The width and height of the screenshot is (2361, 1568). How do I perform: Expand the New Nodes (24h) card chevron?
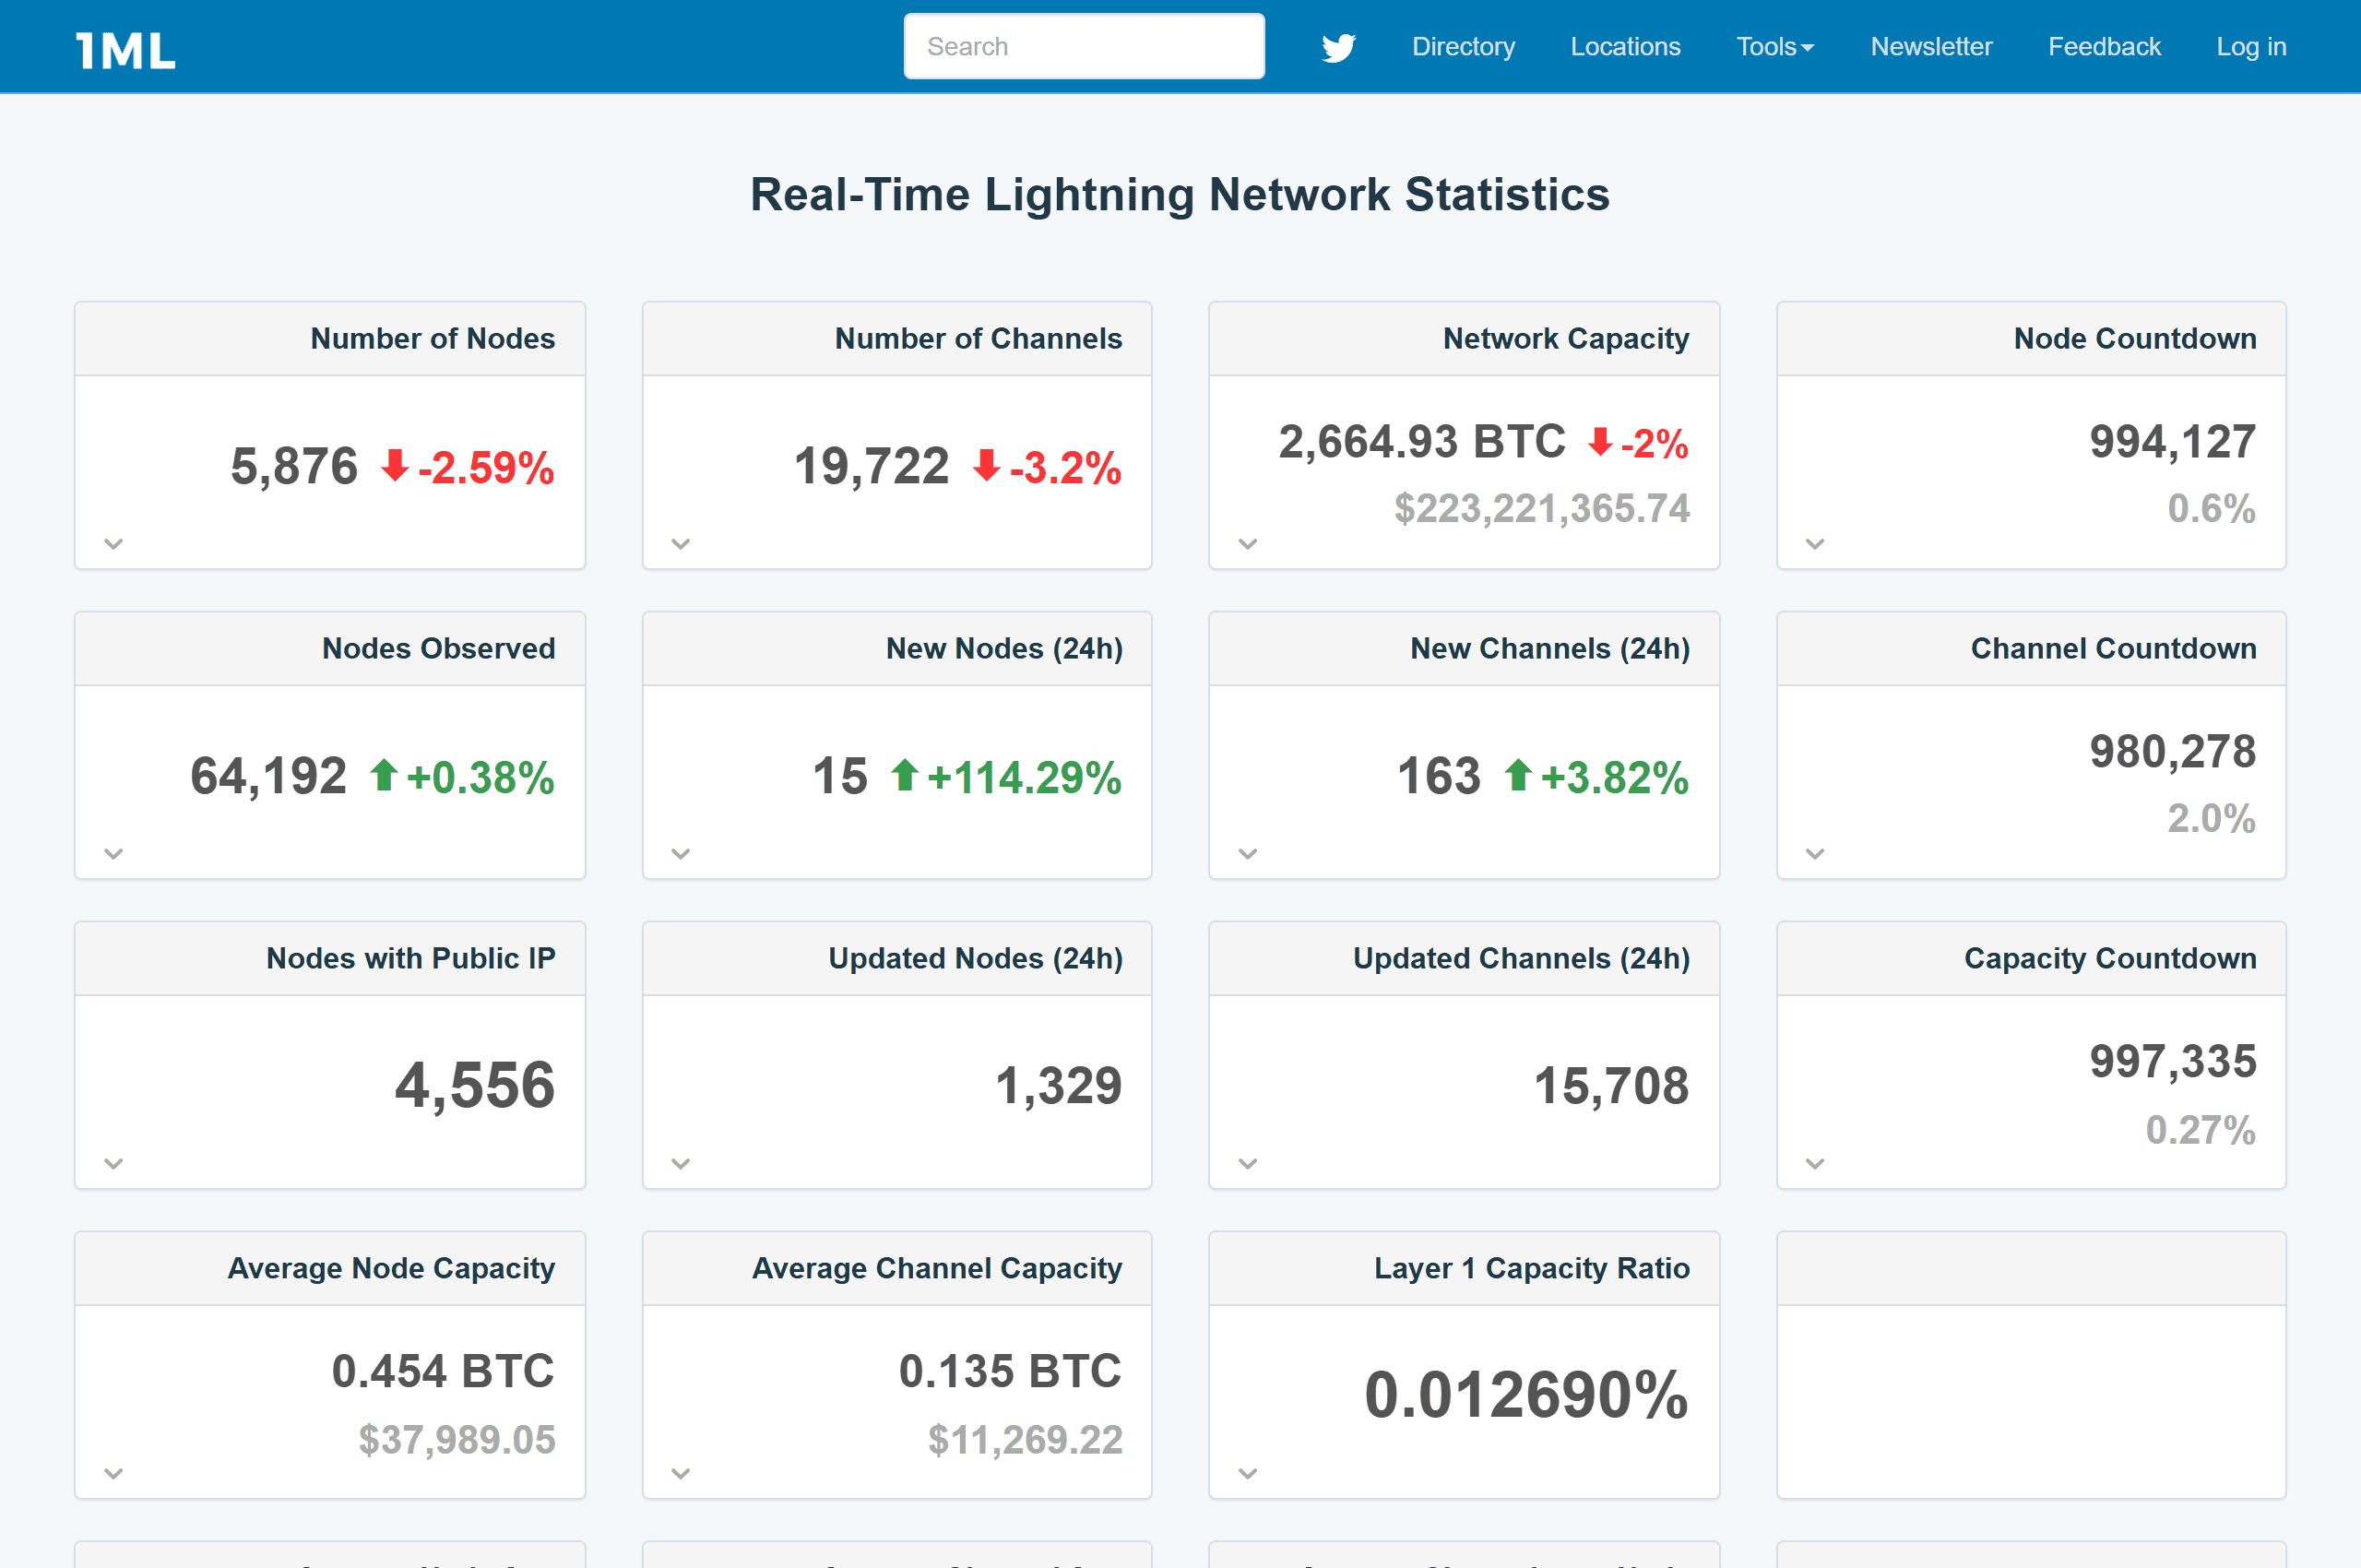681,854
